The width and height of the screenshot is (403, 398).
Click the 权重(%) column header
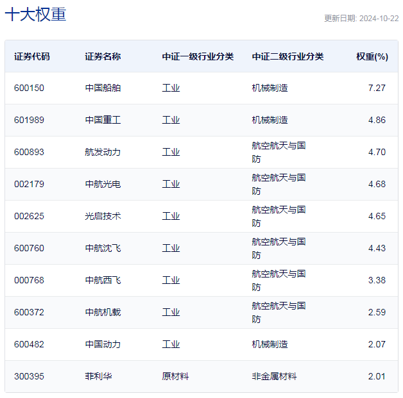tap(372, 56)
